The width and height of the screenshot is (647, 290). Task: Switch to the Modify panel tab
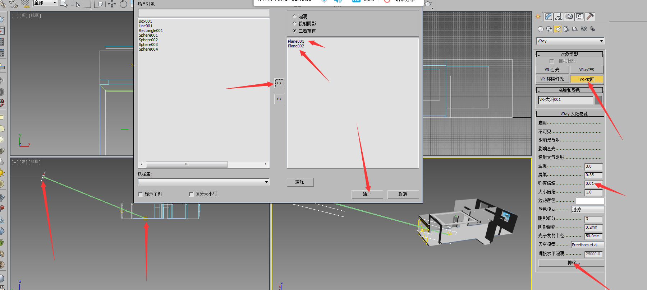coord(548,17)
